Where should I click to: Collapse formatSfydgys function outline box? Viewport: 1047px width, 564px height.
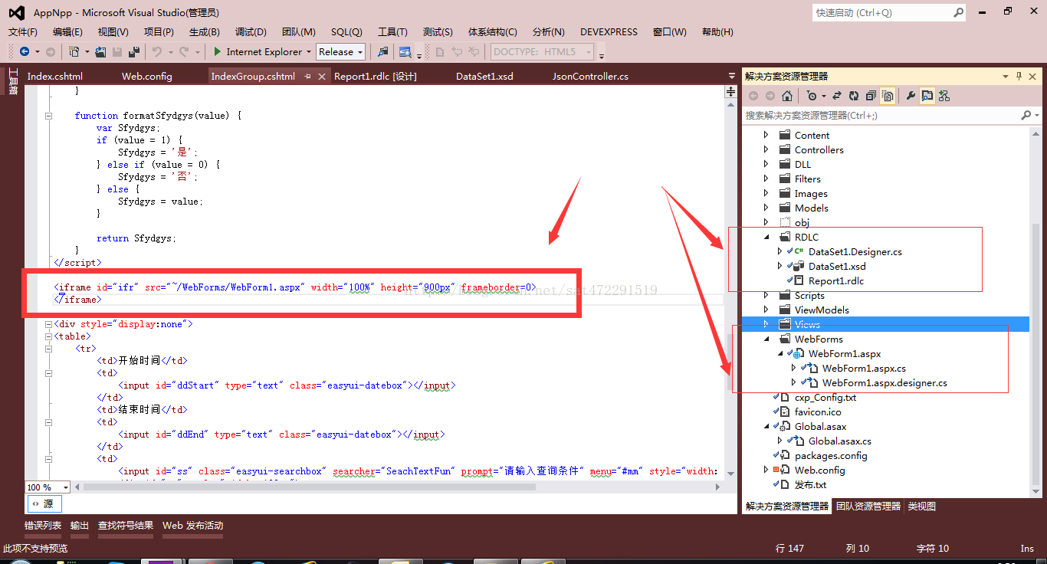49,116
